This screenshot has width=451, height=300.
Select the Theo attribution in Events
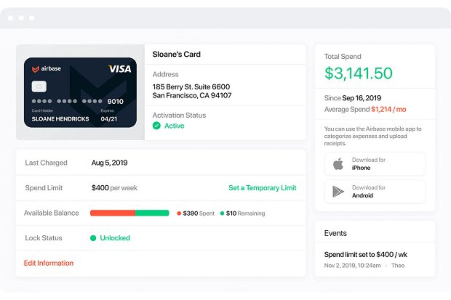coord(399,265)
